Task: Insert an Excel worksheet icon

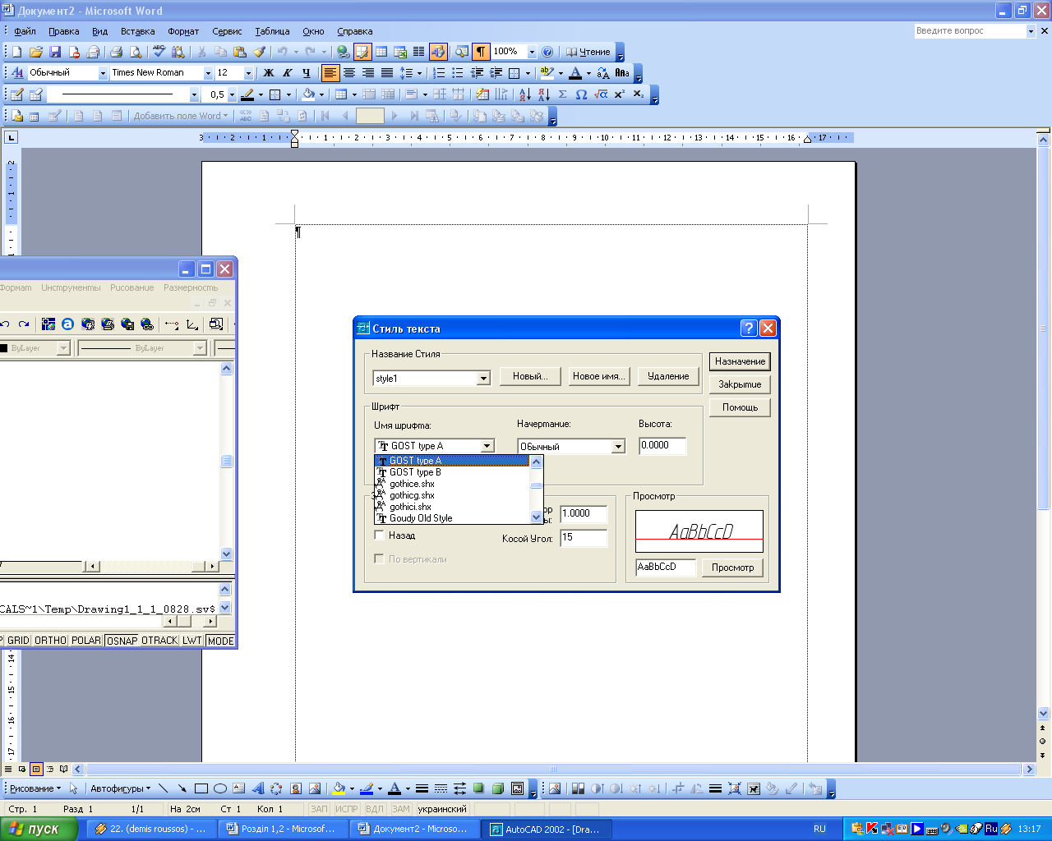Action: point(400,52)
